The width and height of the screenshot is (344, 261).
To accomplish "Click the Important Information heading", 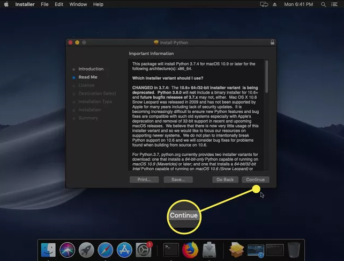I will point(151,53).
